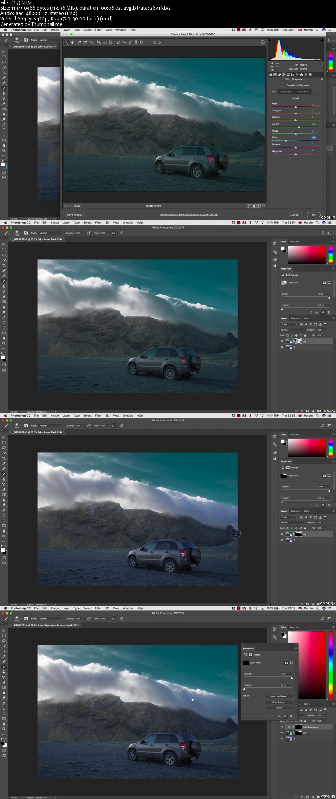This screenshot has height=799, width=336.
Task: Select the Crop tool in Camera Raw toolbar
Action: [x=98, y=42]
